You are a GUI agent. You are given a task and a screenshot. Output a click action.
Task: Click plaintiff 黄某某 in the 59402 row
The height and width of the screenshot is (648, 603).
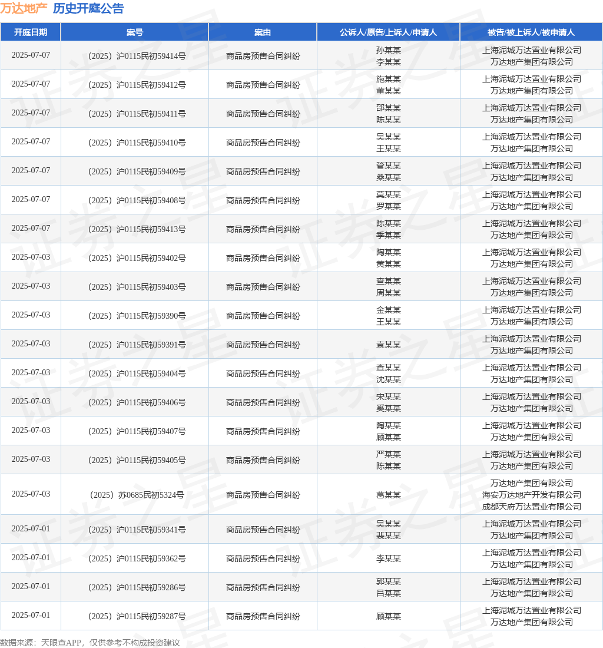click(389, 264)
